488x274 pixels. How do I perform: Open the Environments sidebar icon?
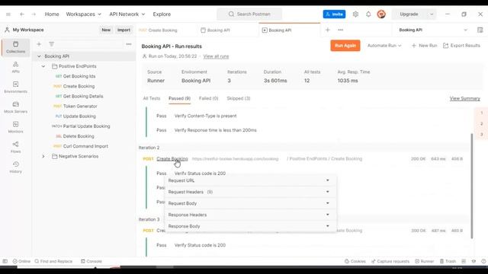(x=15, y=88)
